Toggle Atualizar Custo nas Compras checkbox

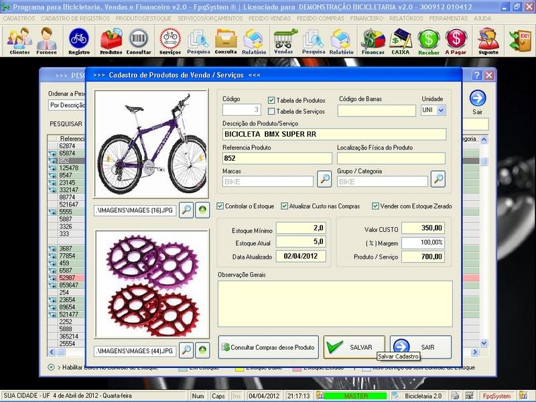point(284,206)
